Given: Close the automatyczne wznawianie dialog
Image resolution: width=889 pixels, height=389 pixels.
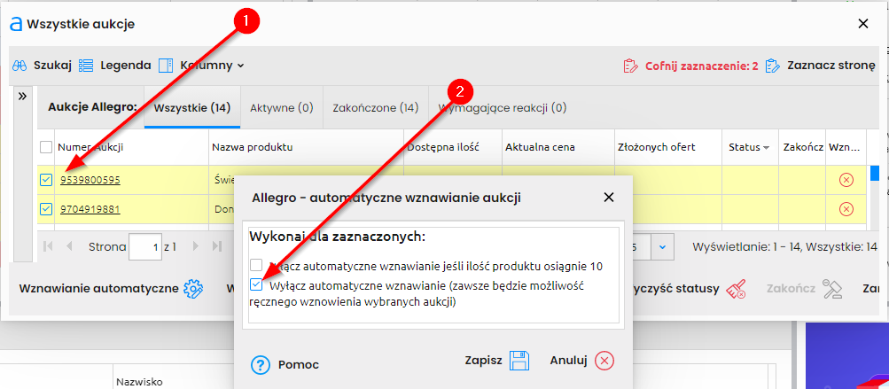Looking at the screenshot, I should point(608,198).
